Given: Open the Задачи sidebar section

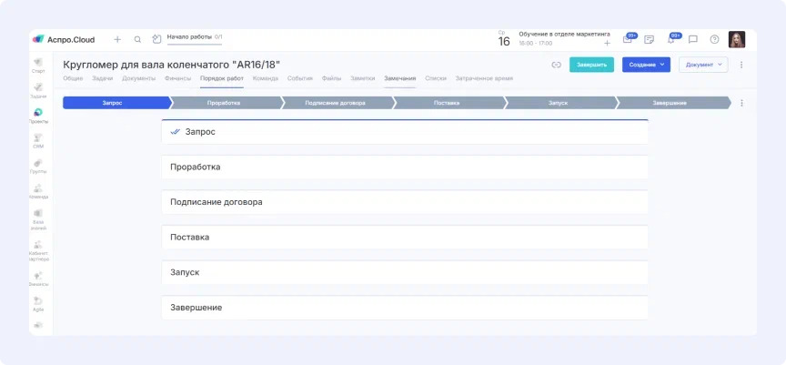Looking at the screenshot, I should coord(38,90).
